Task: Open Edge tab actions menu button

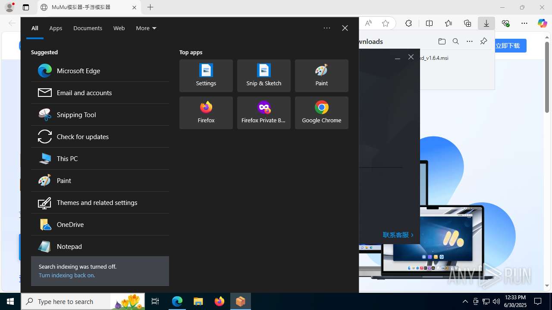Action: [26, 7]
